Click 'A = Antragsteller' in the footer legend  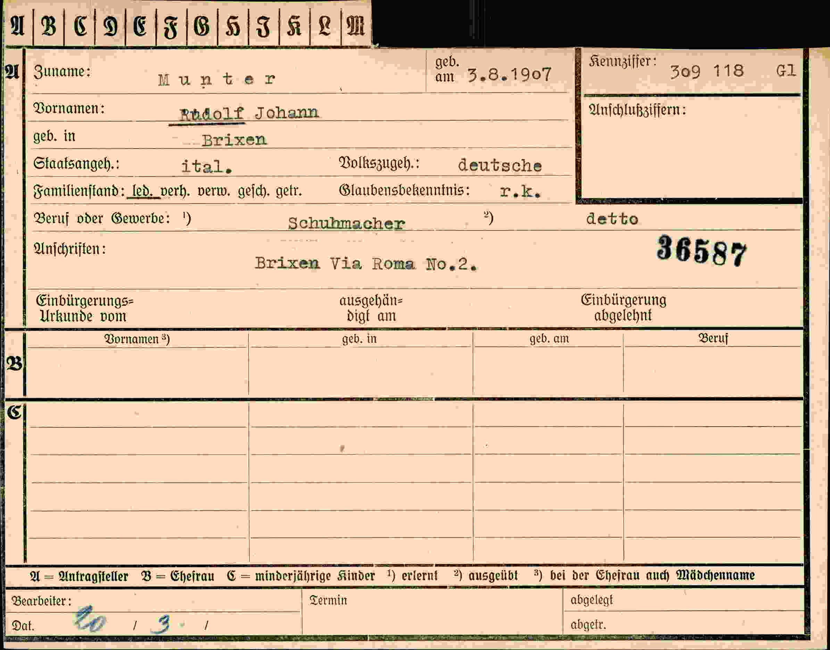click(79, 577)
